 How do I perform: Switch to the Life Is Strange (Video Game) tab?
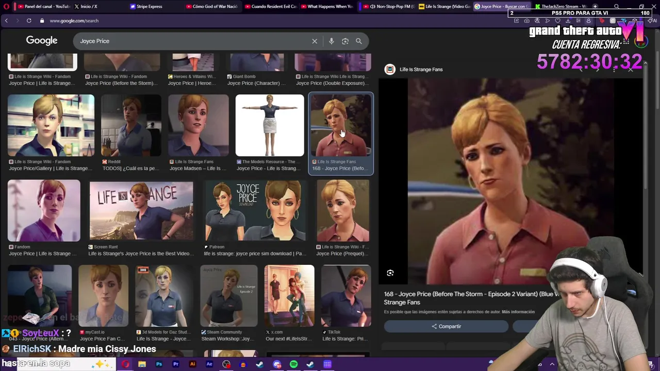click(x=444, y=6)
